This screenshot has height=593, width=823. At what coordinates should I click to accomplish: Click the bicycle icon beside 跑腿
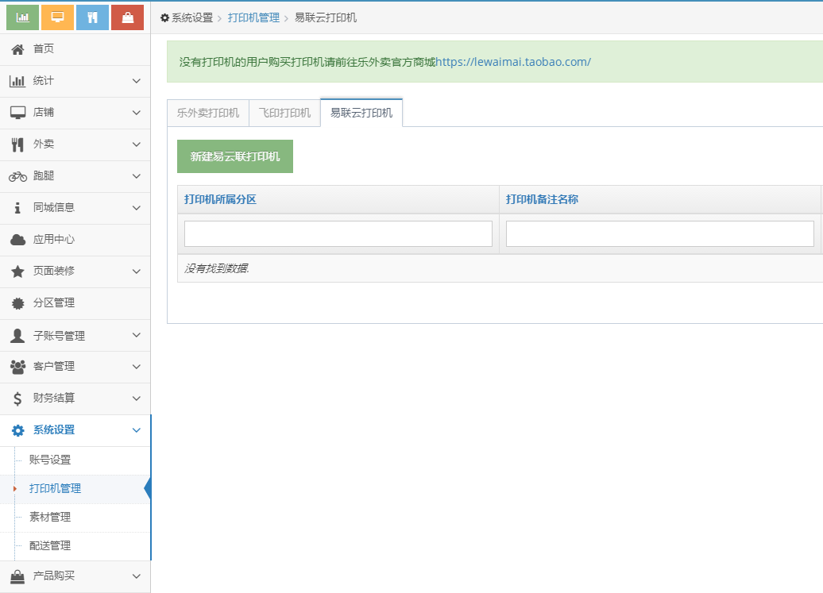[x=17, y=177]
